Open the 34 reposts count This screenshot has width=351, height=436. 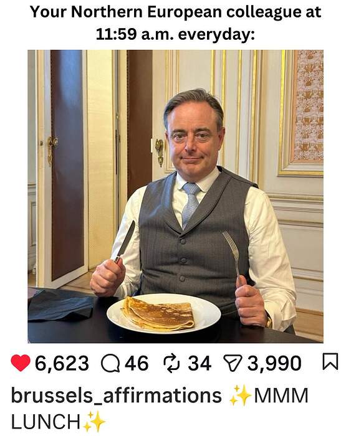200,363
